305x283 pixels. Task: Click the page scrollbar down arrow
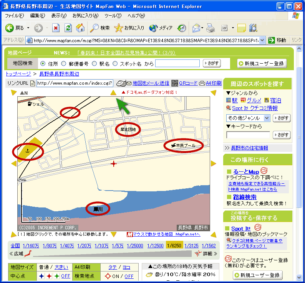point(299,277)
